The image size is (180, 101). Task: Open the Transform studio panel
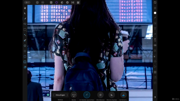[x=155, y=61]
